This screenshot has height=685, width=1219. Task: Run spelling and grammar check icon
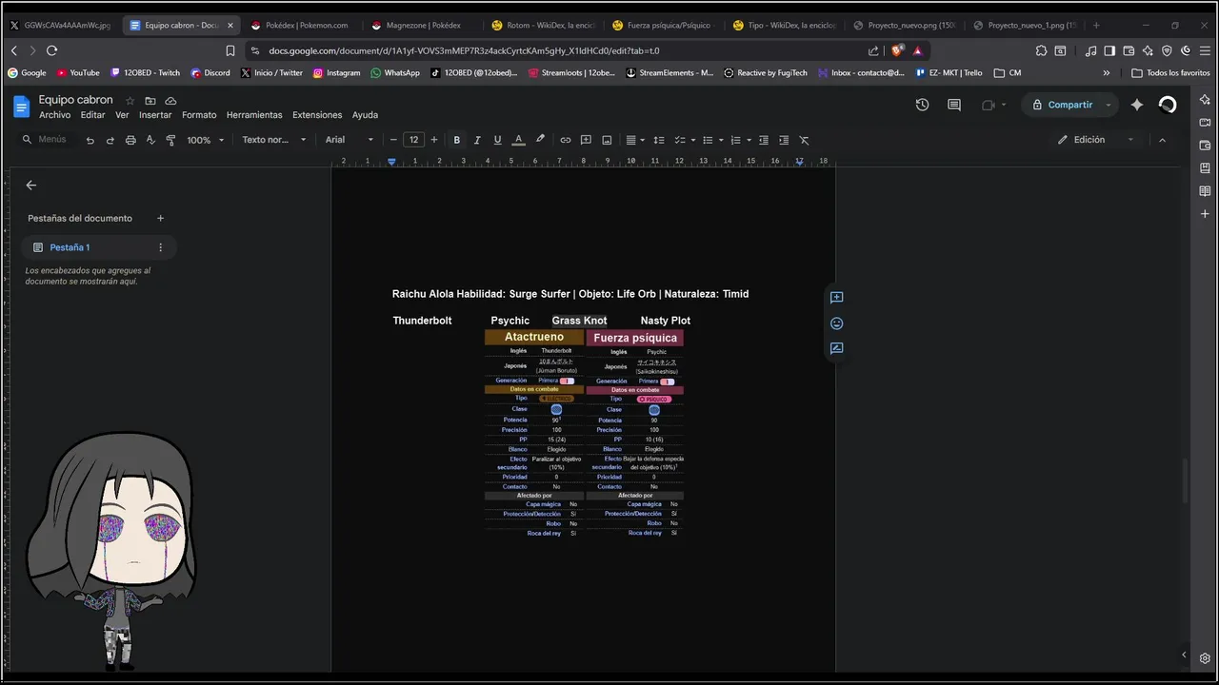pyautogui.click(x=150, y=140)
